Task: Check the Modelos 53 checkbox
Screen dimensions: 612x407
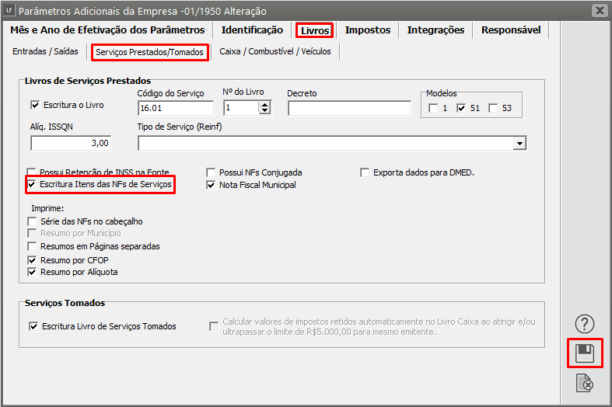Action: pyautogui.click(x=493, y=108)
